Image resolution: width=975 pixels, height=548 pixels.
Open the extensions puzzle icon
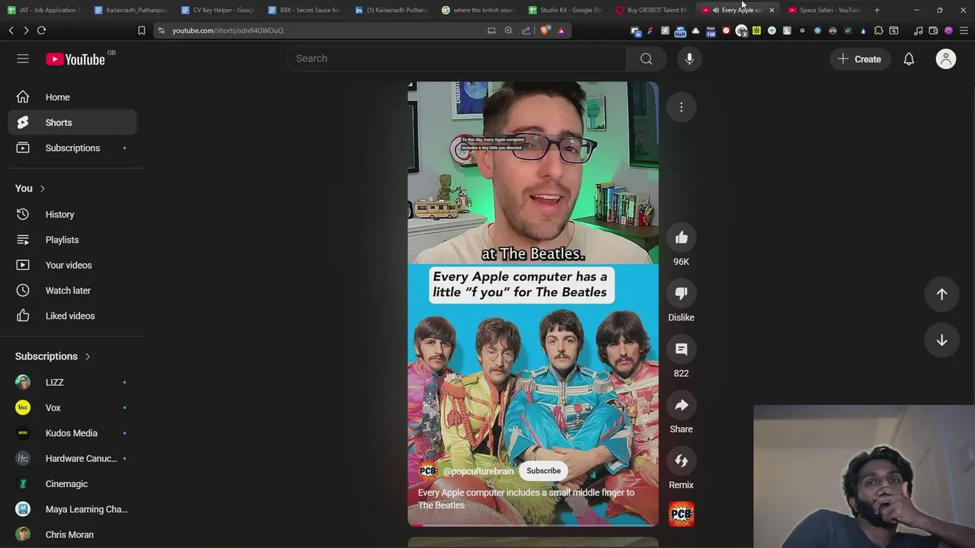click(x=878, y=30)
